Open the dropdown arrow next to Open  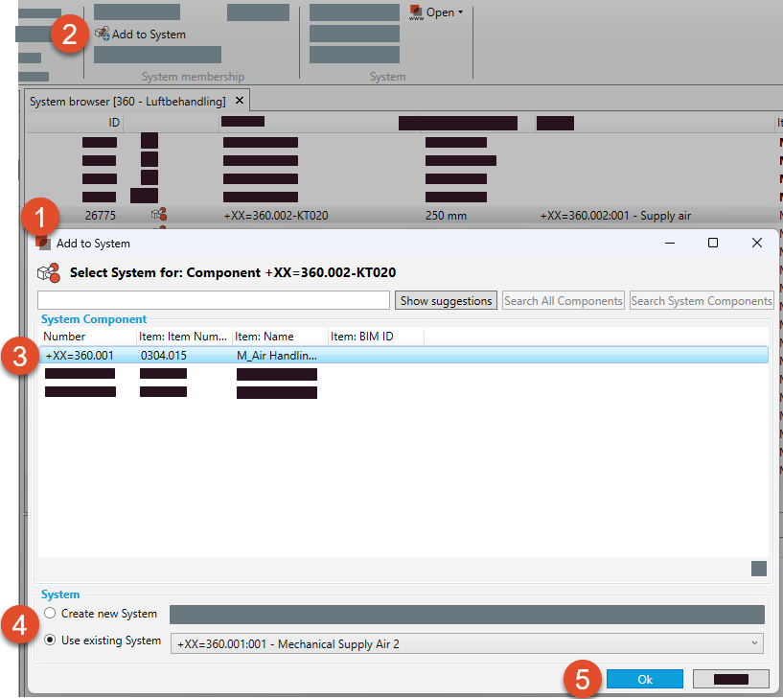(x=460, y=12)
